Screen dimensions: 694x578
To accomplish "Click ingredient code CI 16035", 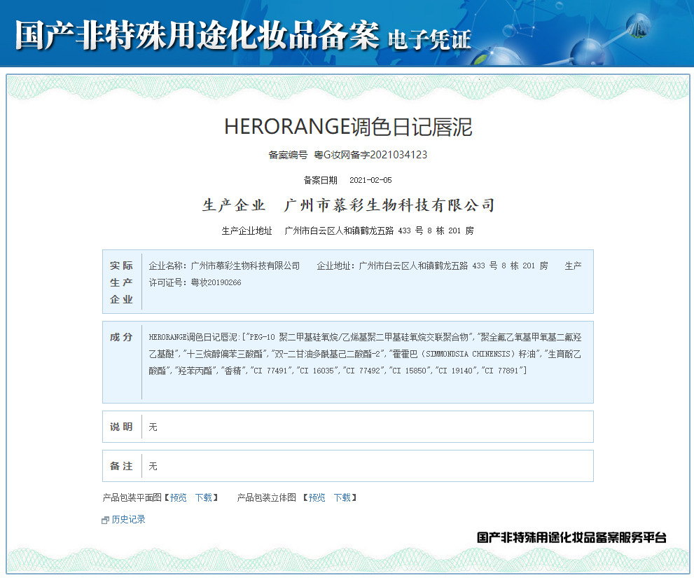I will pyautogui.click(x=317, y=371).
